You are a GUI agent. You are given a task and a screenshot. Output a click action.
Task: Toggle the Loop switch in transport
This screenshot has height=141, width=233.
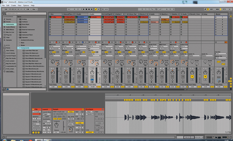coord(156,9)
